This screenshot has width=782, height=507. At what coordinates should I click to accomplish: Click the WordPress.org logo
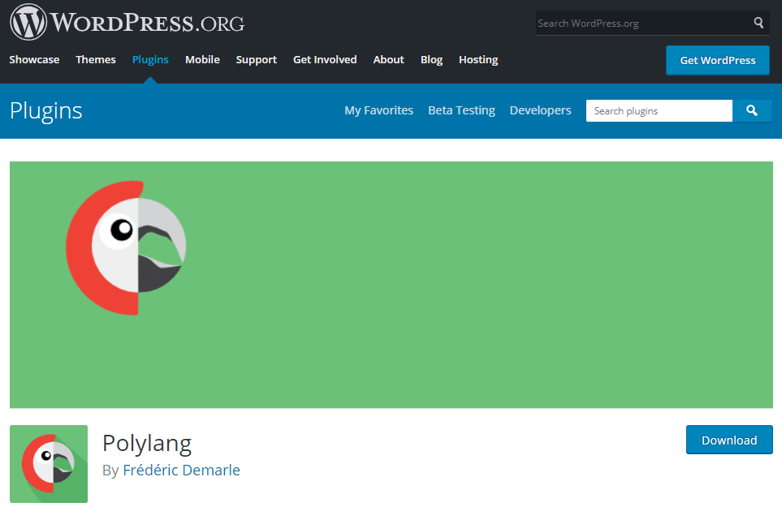pos(127,22)
